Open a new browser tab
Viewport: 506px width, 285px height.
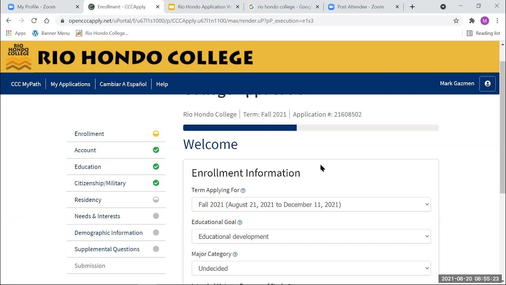412,7
